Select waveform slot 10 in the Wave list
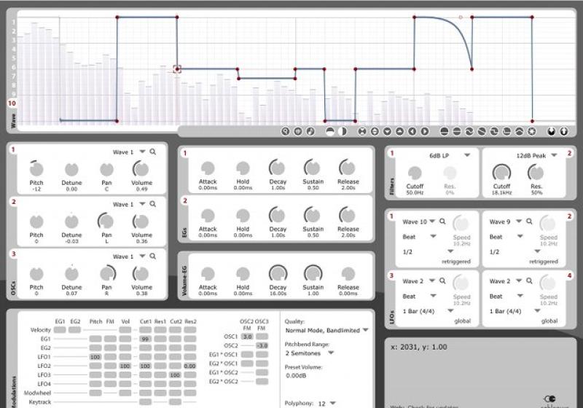The width and height of the screenshot is (583, 408). [12, 103]
